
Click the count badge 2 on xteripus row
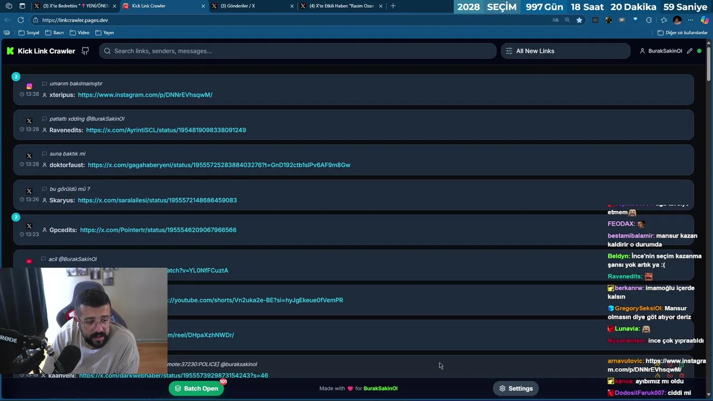point(16,76)
